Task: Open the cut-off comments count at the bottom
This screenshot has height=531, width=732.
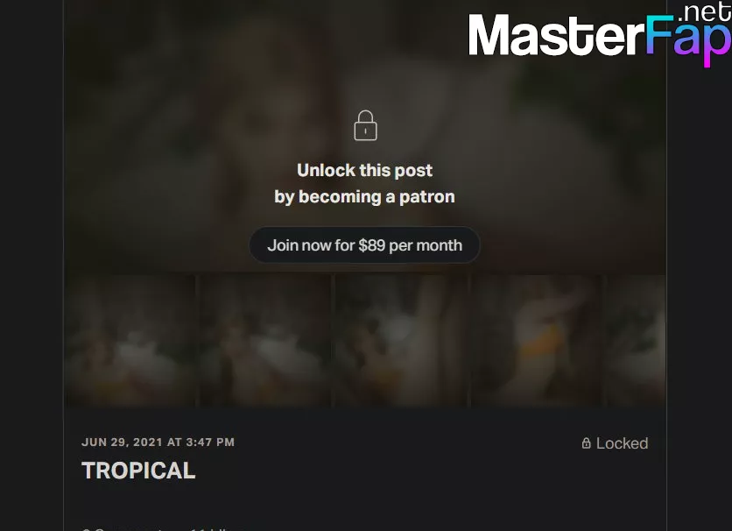Action: pyautogui.click(x=123, y=529)
